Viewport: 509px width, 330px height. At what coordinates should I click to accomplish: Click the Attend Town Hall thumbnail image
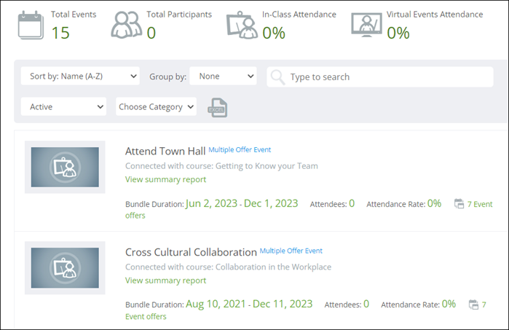pyautogui.click(x=65, y=167)
